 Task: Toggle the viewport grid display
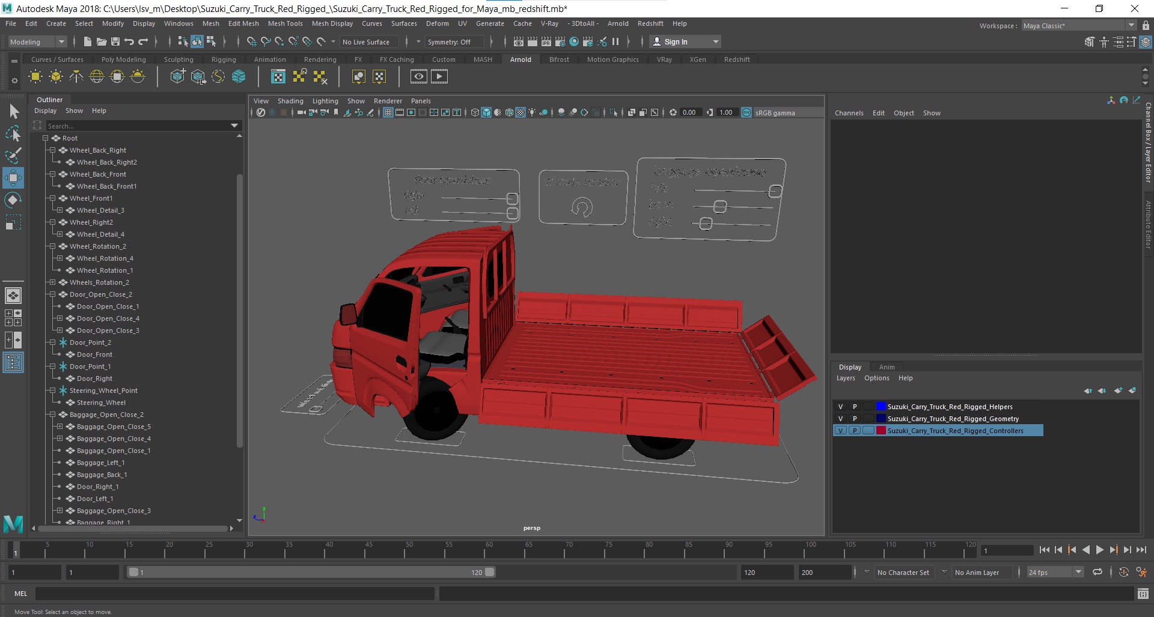388,112
